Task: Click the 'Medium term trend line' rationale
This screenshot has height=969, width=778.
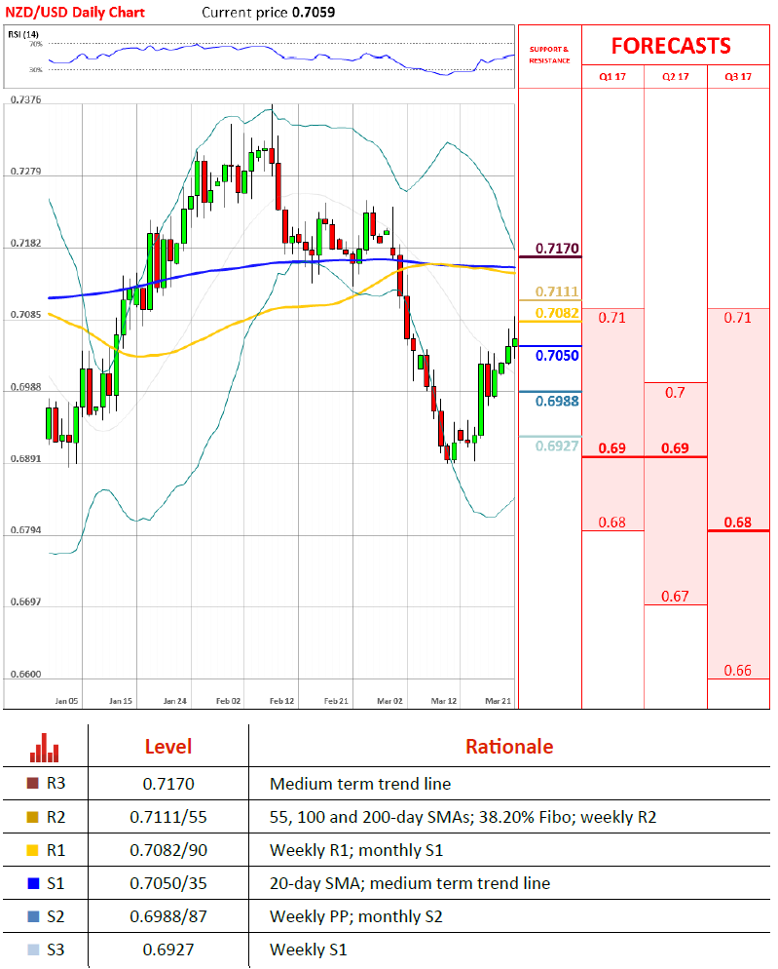Action: [360, 784]
